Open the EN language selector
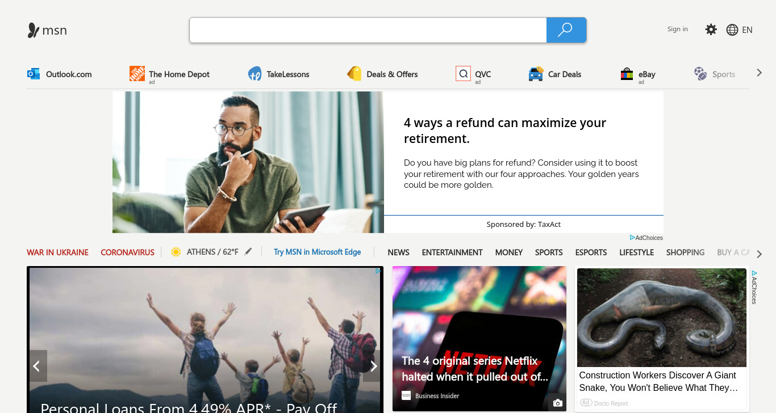This screenshot has width=776, height=413. pyautogui.click(x=747, y=30)
